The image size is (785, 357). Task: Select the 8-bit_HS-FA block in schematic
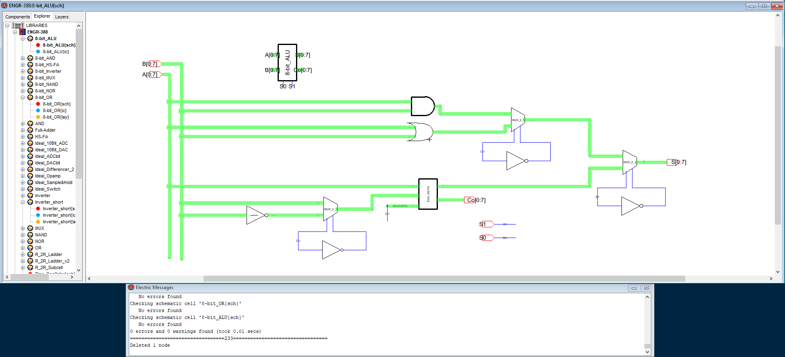(428, 194)
